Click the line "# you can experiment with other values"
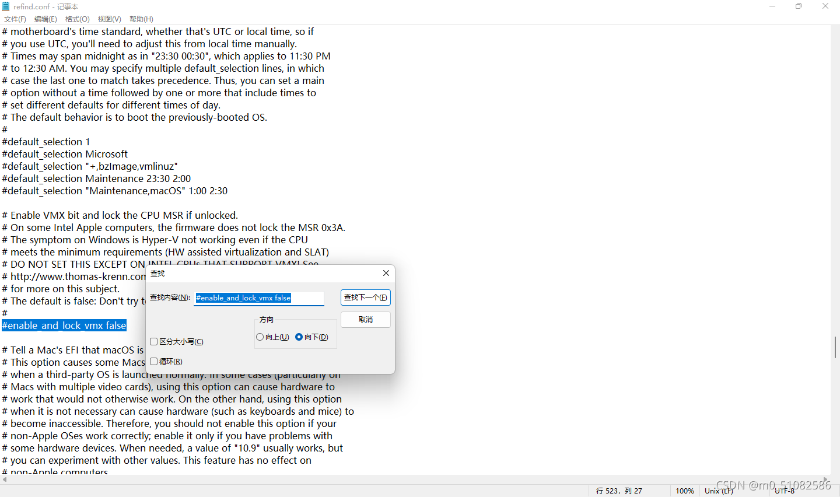 (157, 460)
